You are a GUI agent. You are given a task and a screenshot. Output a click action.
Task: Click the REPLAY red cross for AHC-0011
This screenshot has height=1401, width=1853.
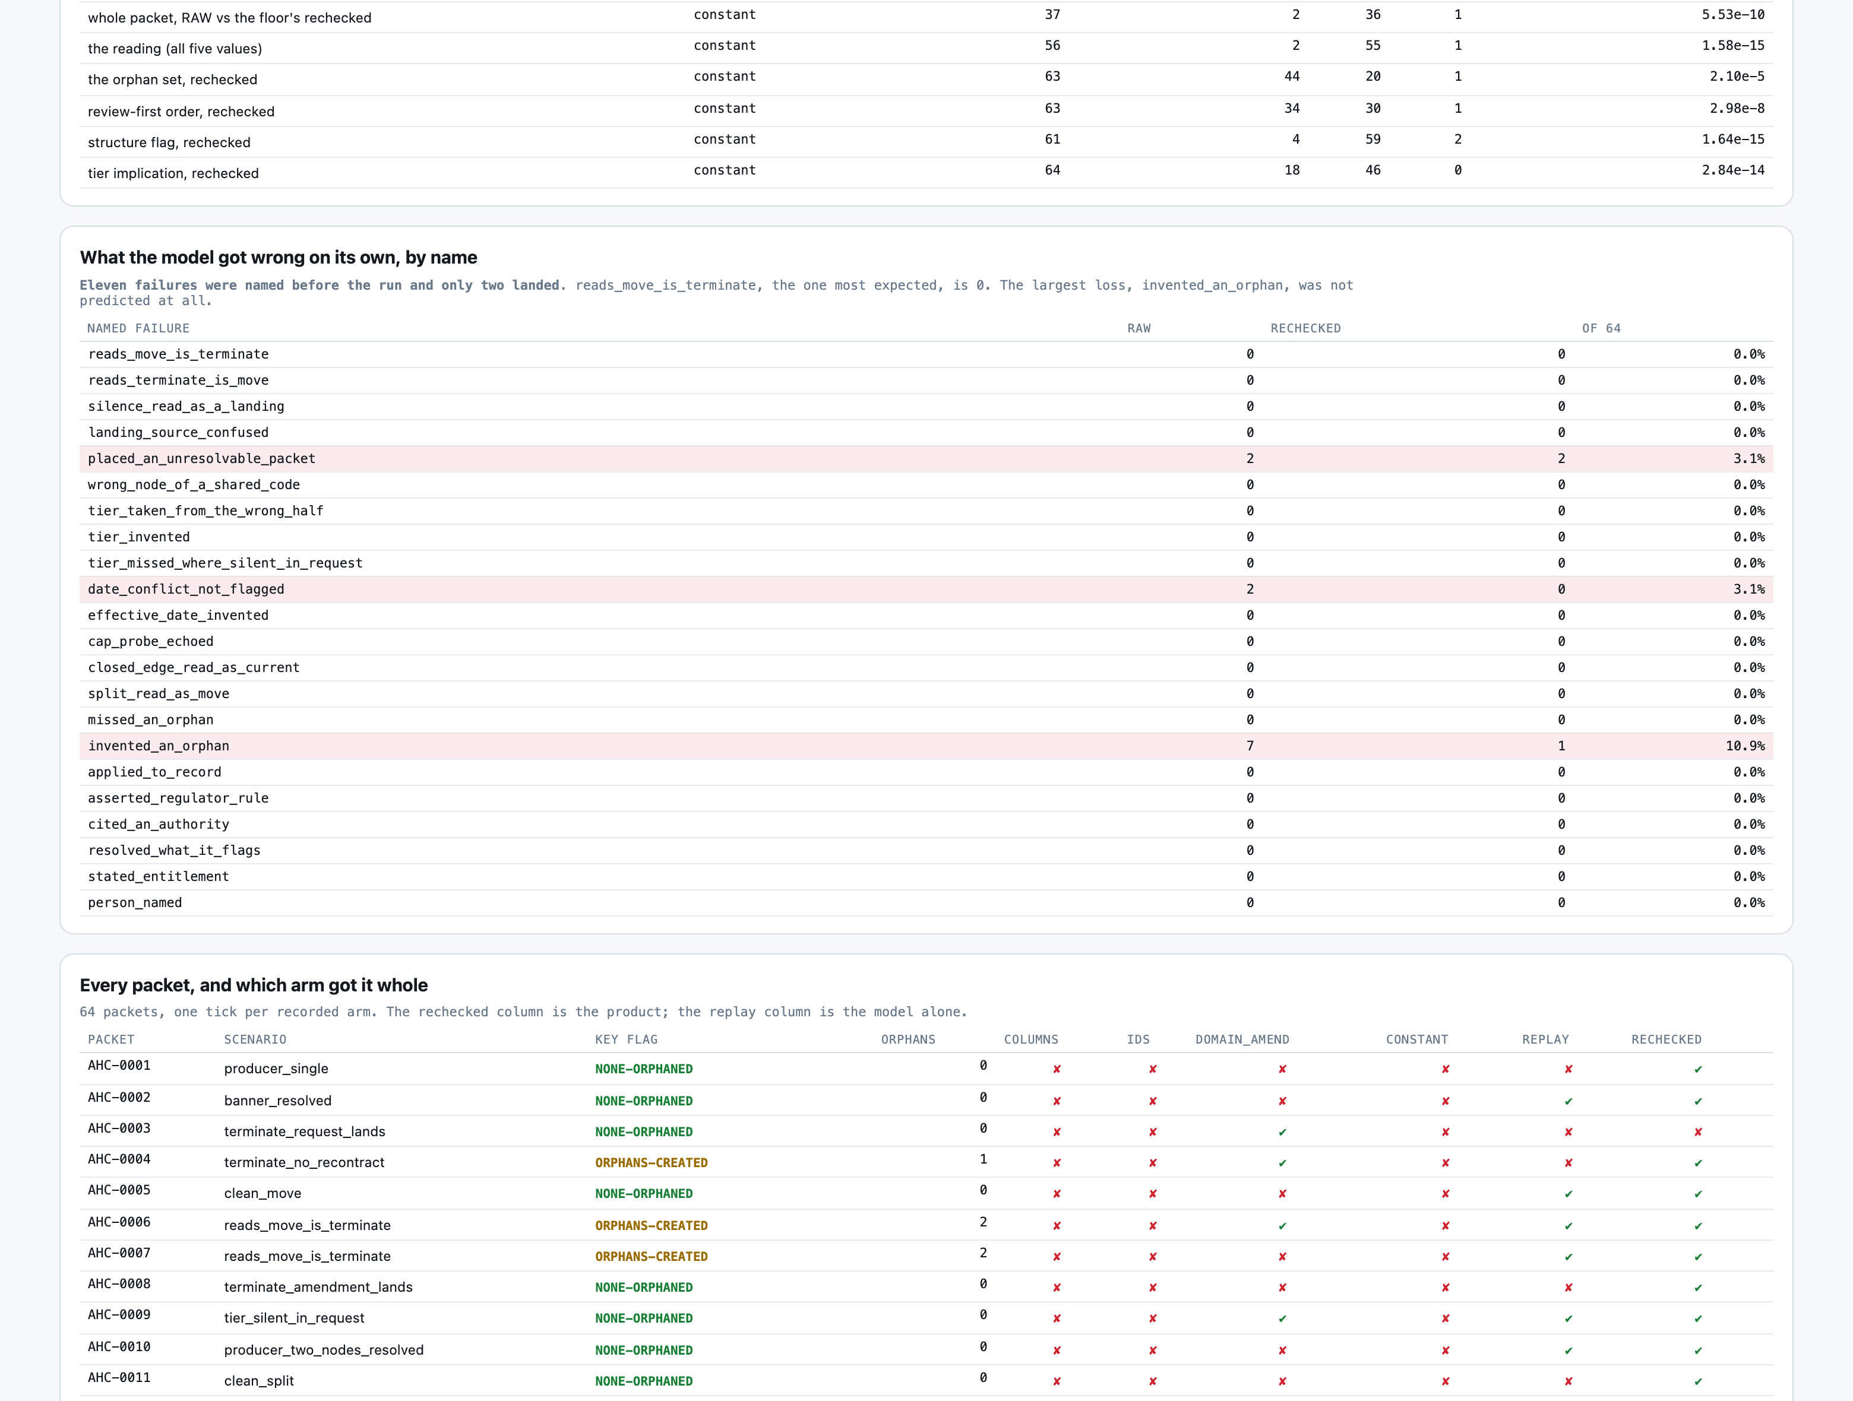(x=1568, y=1382)
